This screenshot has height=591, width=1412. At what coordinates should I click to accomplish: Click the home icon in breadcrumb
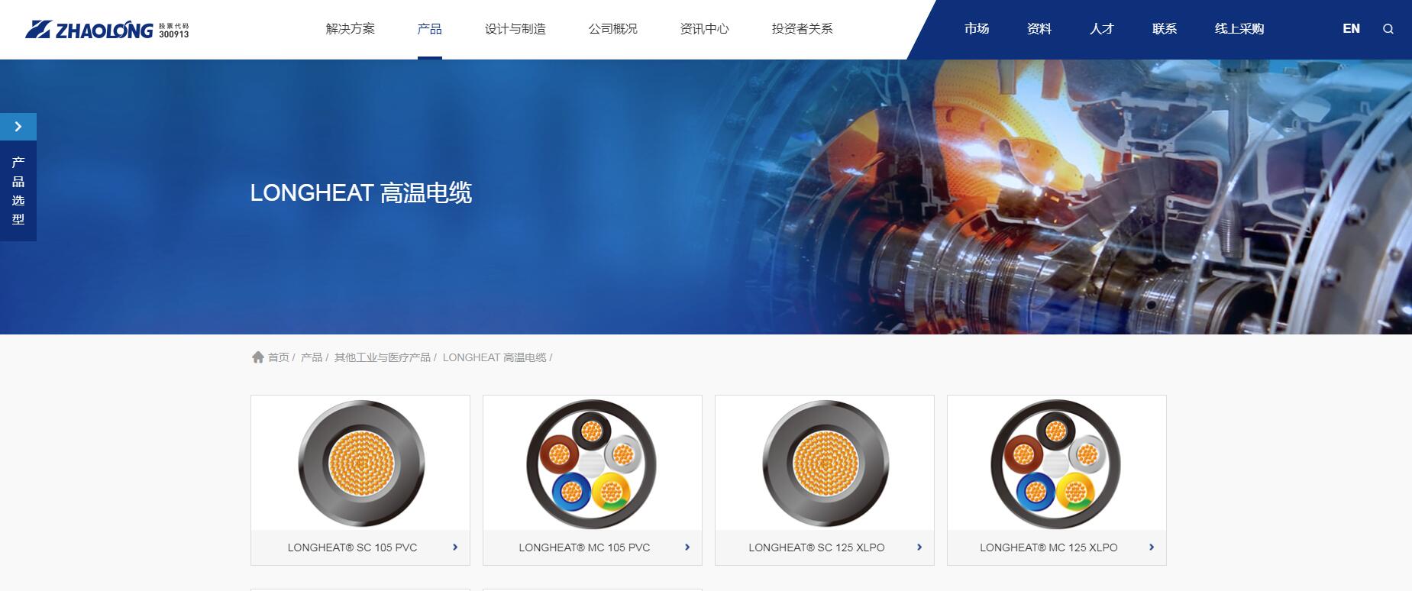click(258, 357)
